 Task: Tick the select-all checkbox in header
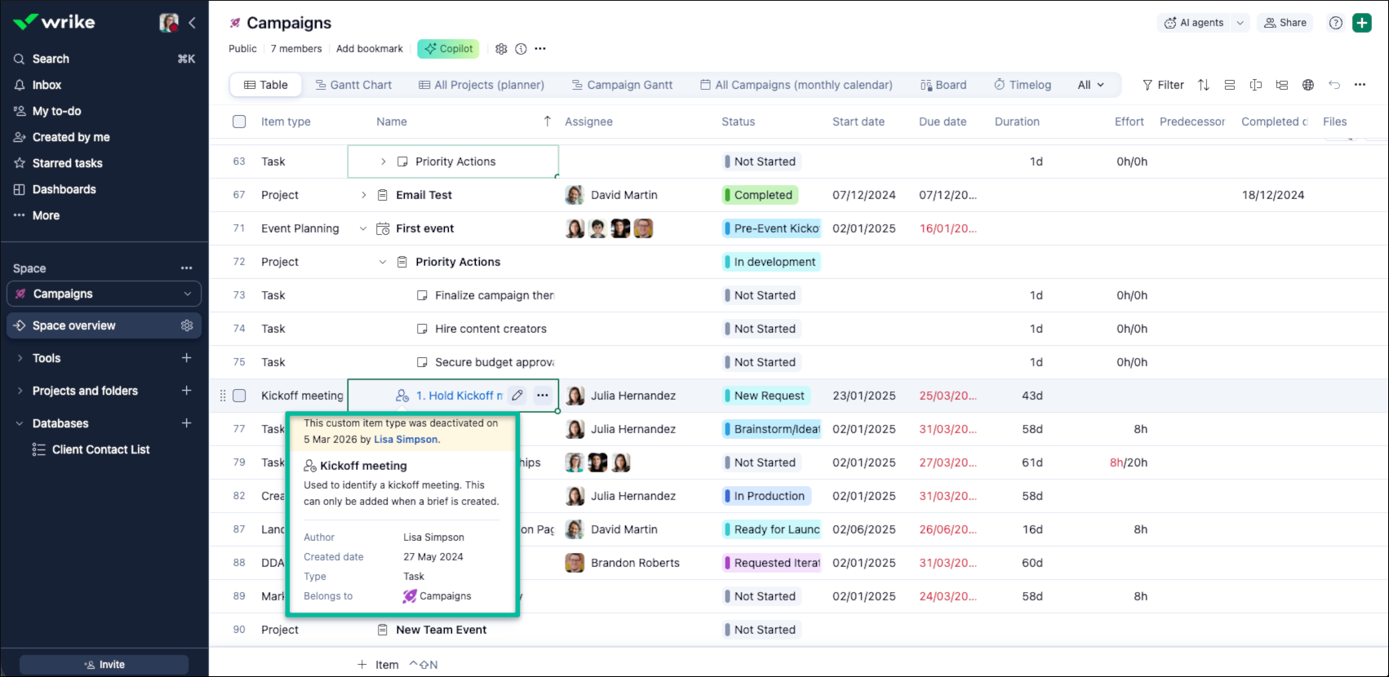pyautogui.click(x=239, y=122)
